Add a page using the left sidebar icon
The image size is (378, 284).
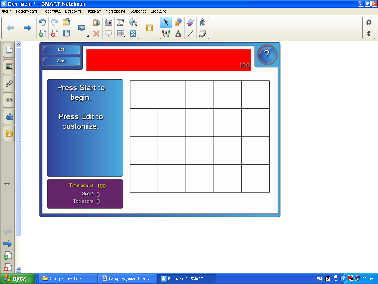pyautogui.click(x=8, y=256)
